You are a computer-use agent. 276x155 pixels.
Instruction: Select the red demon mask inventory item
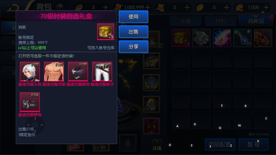click(x=263, y=38)
